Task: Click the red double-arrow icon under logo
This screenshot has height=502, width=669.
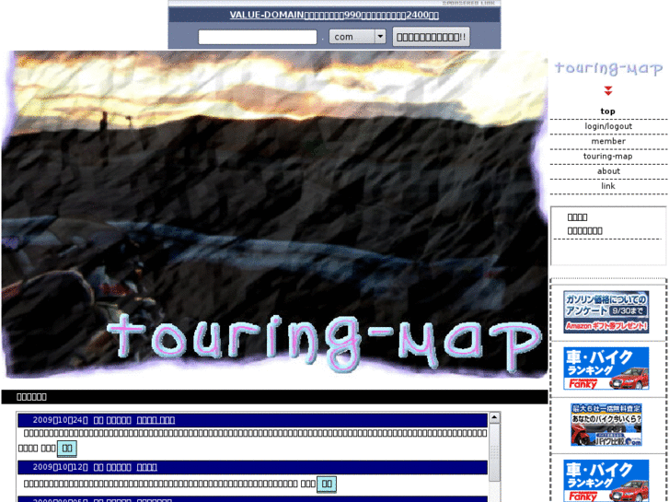Action: pos(608,90)
